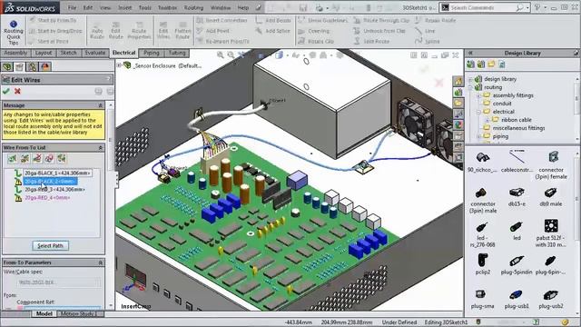Screen dimensions: 581x327
Task: Click the Wire/Cable spec field
Action: coord(58,282)
